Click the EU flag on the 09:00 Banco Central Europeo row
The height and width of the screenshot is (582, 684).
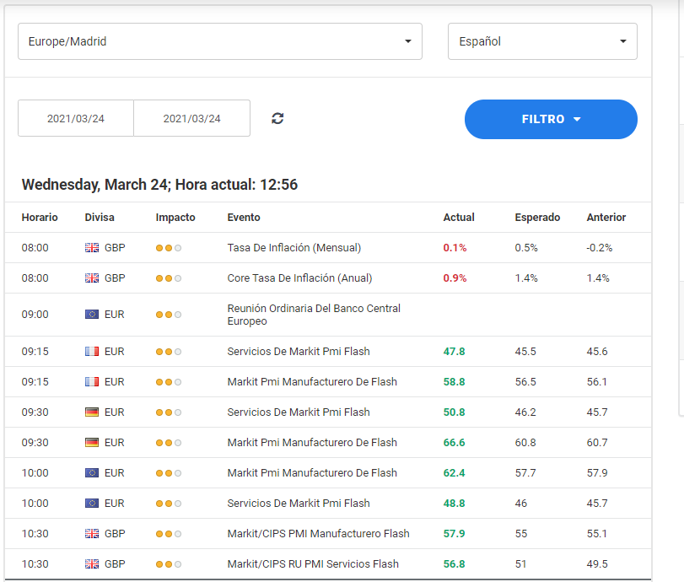(x=92, y=315)
